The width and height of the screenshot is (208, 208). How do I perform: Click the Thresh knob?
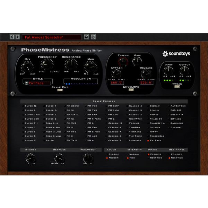click(x=123, y=61)
